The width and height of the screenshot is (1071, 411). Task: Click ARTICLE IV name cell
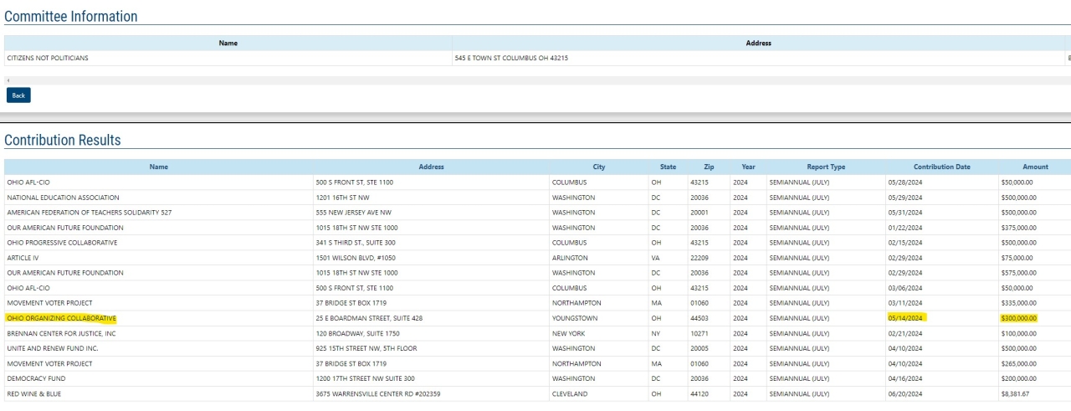23,258
